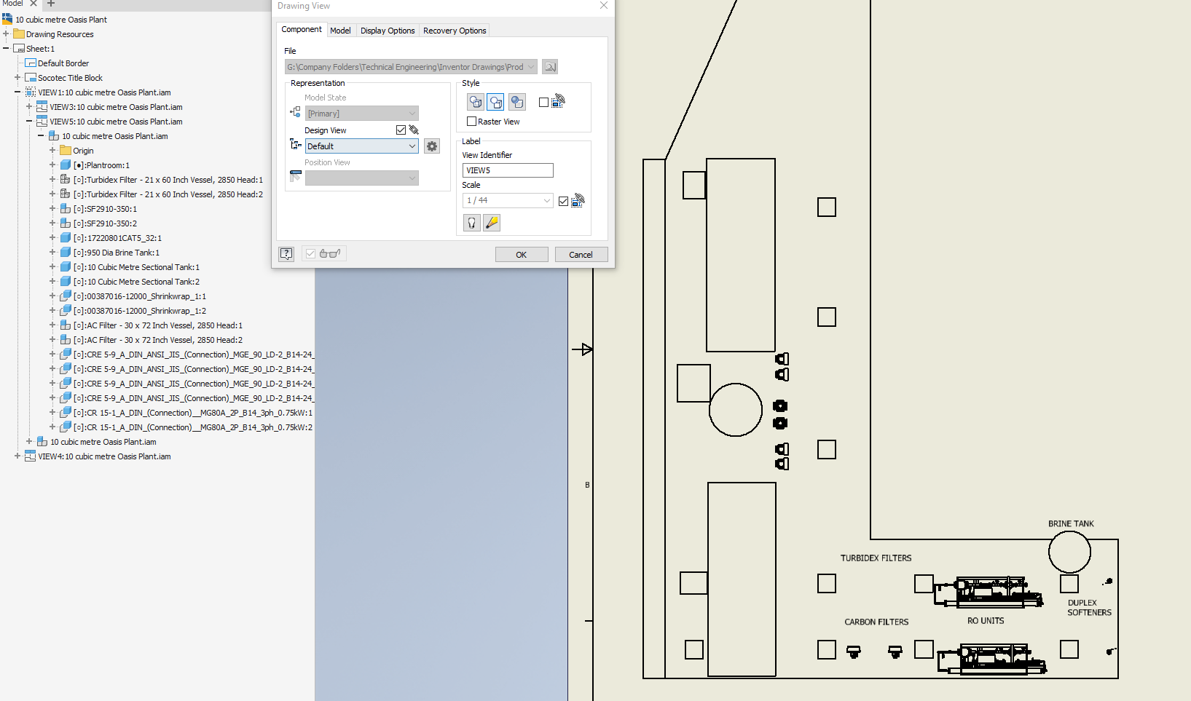Viewport: 1191px width, 701px height.
Task: Toggle the Design View associative checkbox
Action: pyautogui.click(x=401, y=130)
